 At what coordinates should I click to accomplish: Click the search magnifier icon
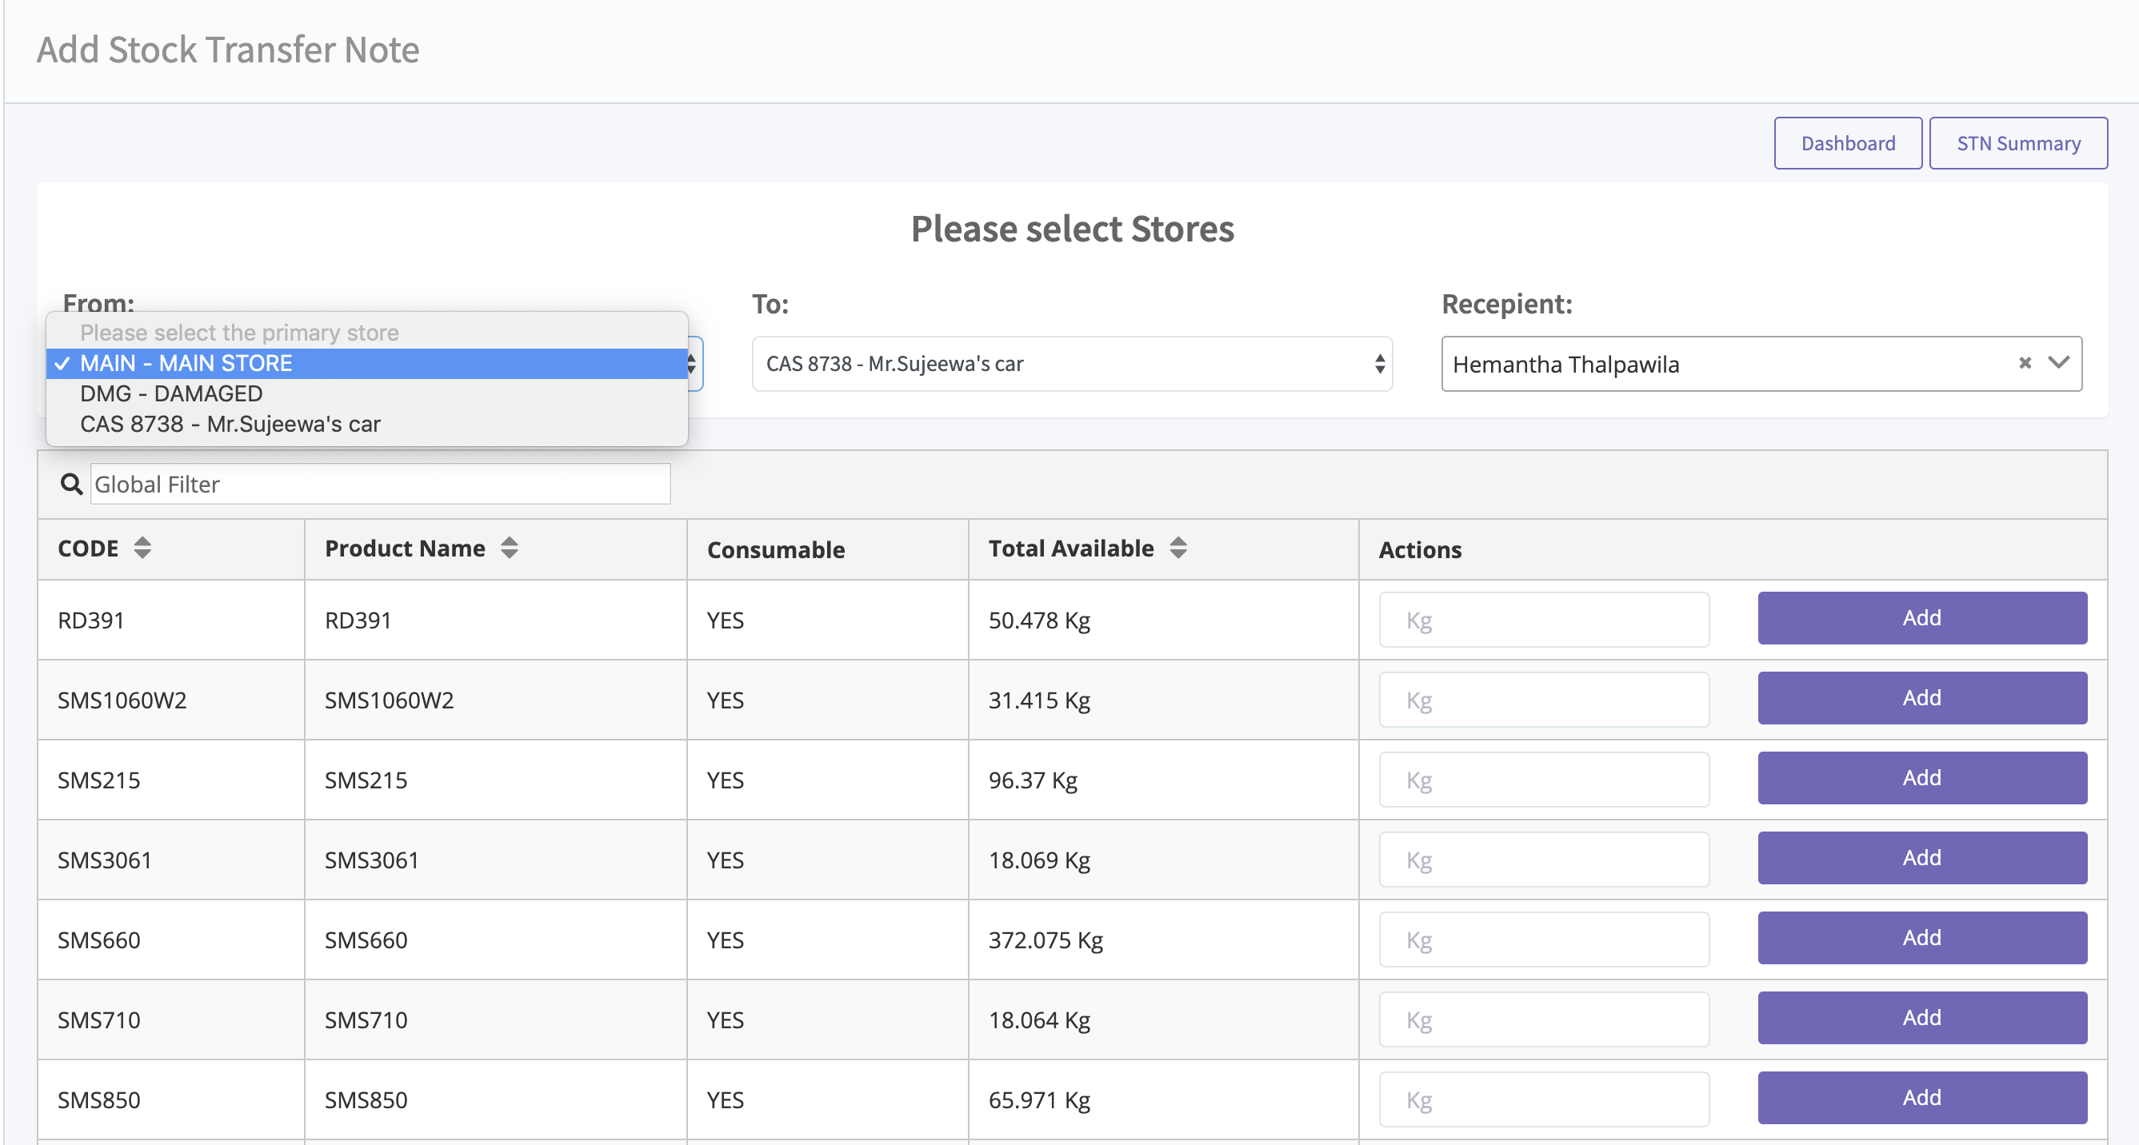coord(71,484)
